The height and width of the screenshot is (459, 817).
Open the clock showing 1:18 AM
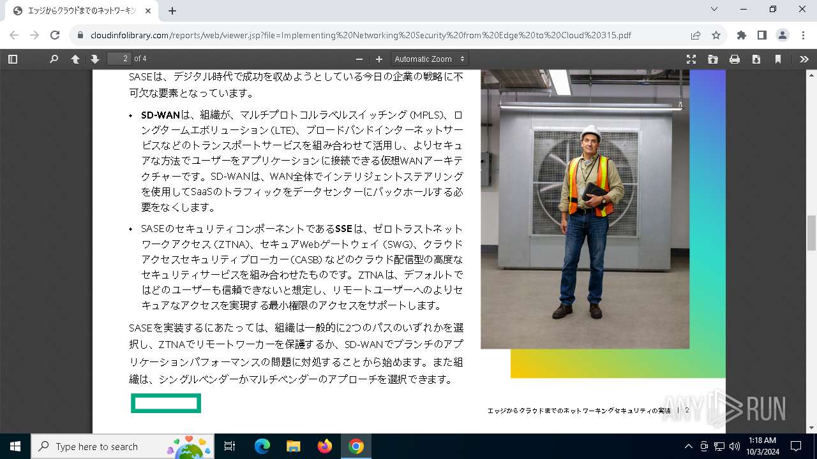(762, 446)
